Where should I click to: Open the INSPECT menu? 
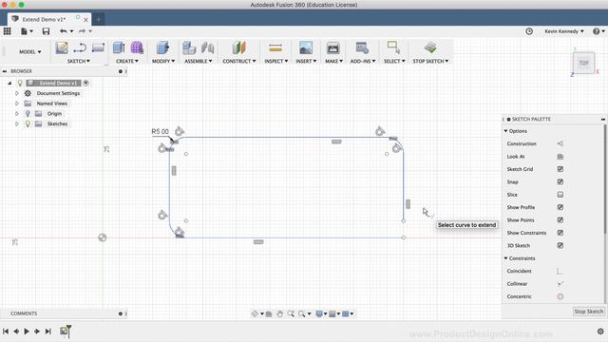(x=276, y=61)
